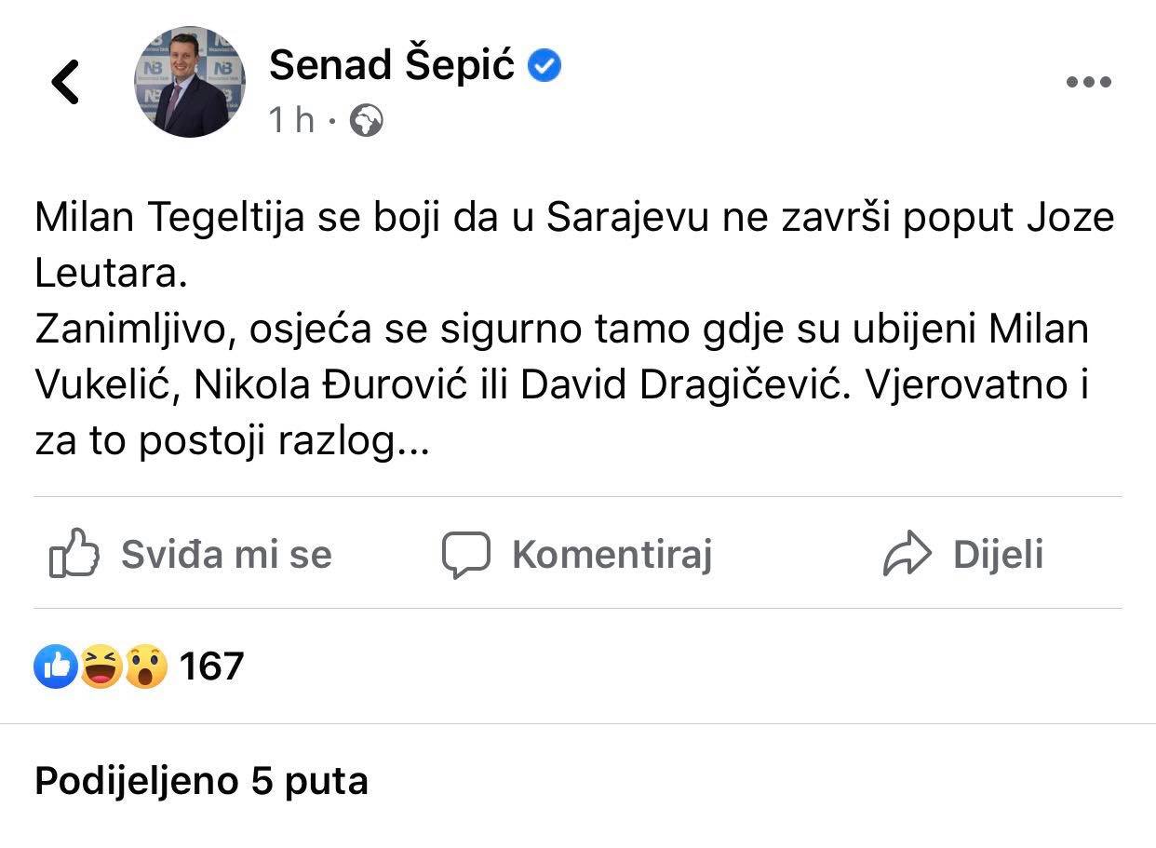Image resolution: width=1156 pixels, height=848 pixels.
Task: Tap the blue verified badge icon
Action: (x=545, y=66)
